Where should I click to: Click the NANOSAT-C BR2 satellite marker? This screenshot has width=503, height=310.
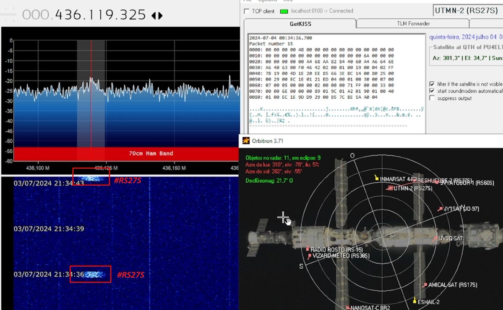[347, 307]
